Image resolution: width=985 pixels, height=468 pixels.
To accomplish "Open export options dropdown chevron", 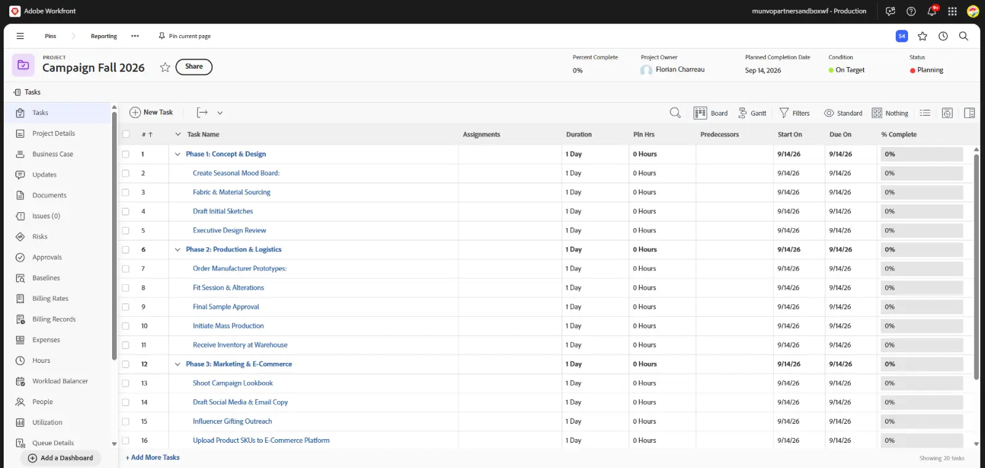I will point(220,113).
